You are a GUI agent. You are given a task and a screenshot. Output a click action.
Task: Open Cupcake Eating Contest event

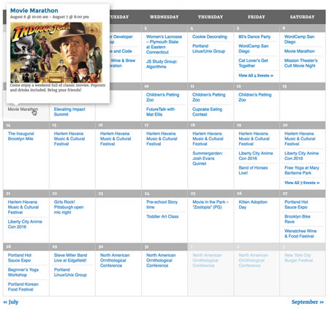click(207, 112)
